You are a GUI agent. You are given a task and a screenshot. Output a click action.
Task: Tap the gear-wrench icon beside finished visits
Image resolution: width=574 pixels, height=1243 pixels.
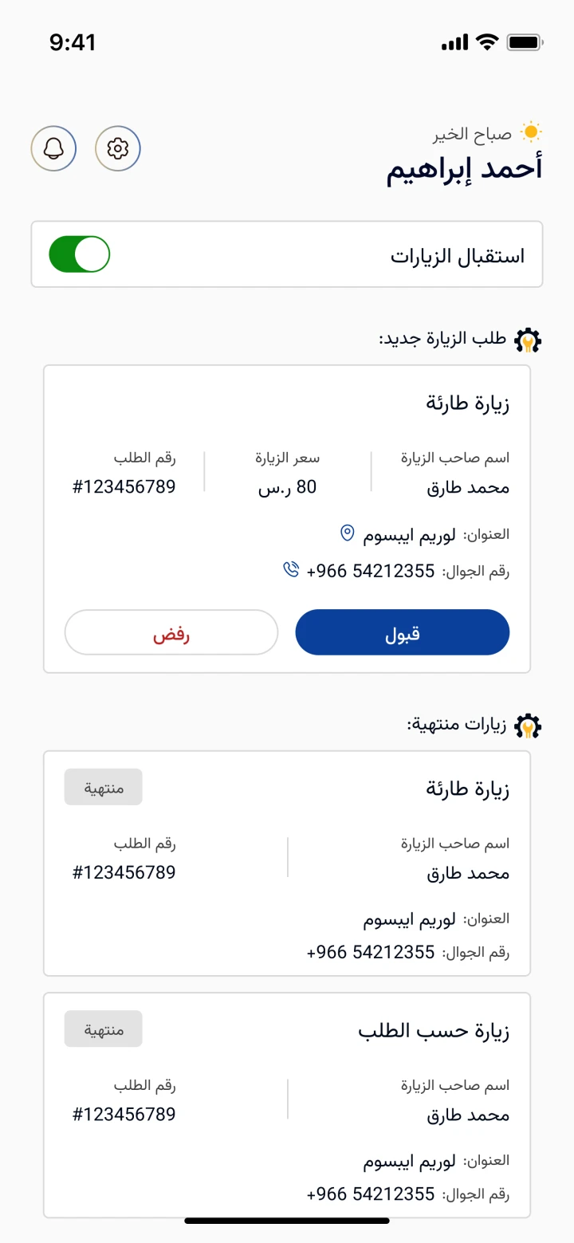[528, 726]
